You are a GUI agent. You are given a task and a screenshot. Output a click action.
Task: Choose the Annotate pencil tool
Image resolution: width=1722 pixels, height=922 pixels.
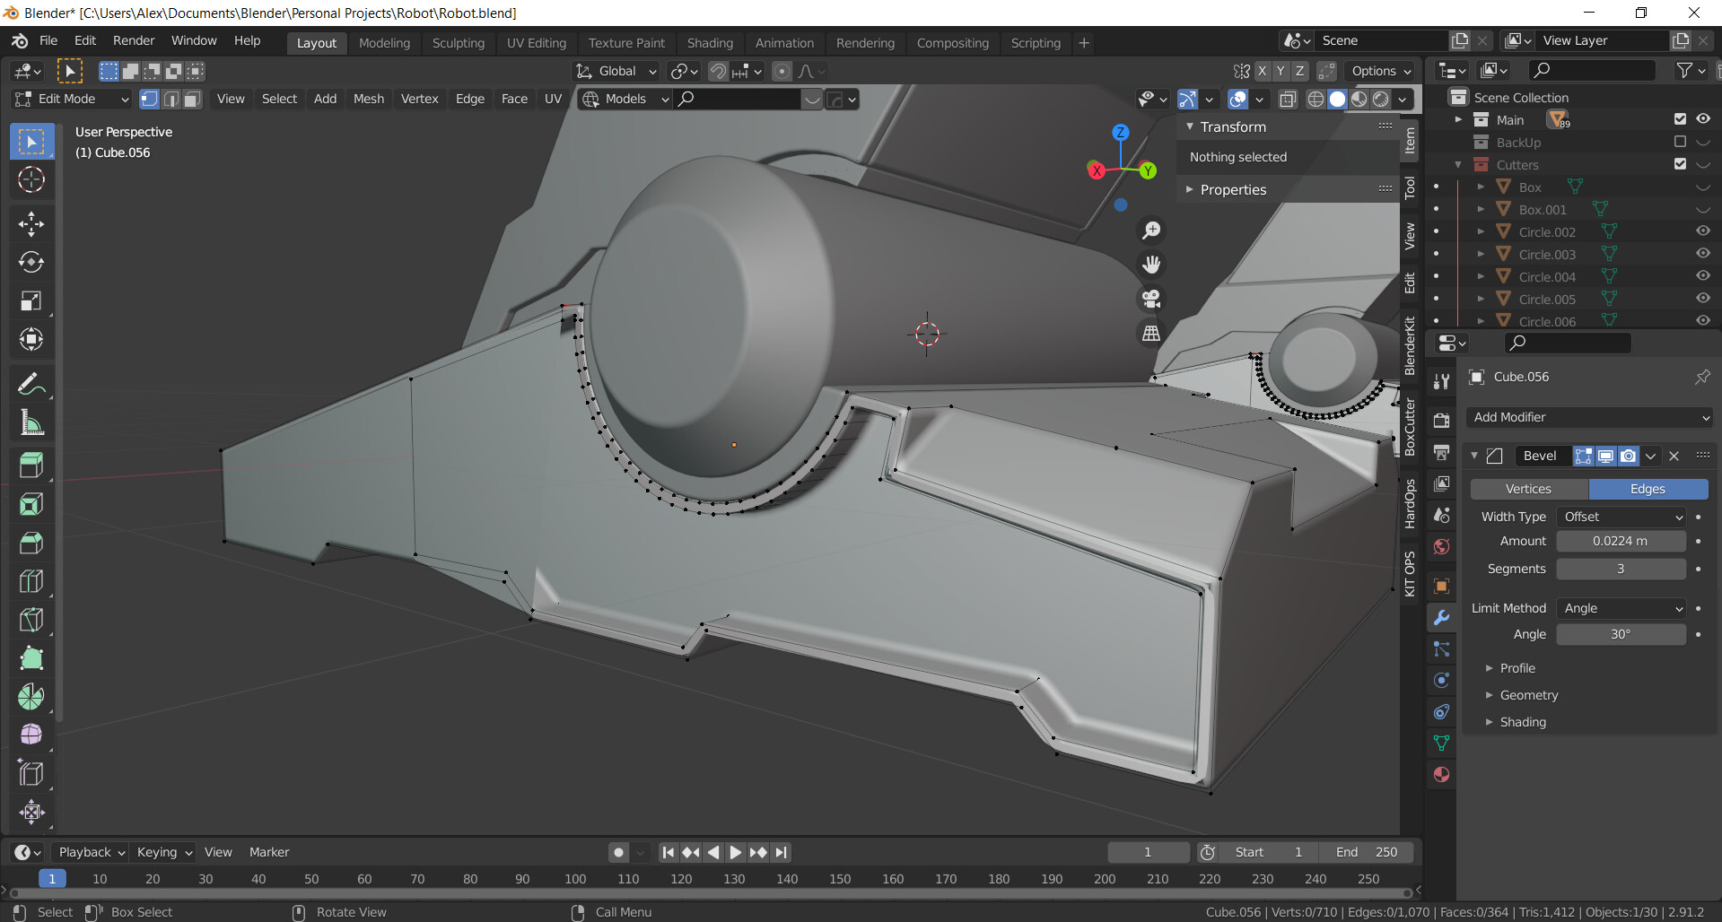(31, 384)
